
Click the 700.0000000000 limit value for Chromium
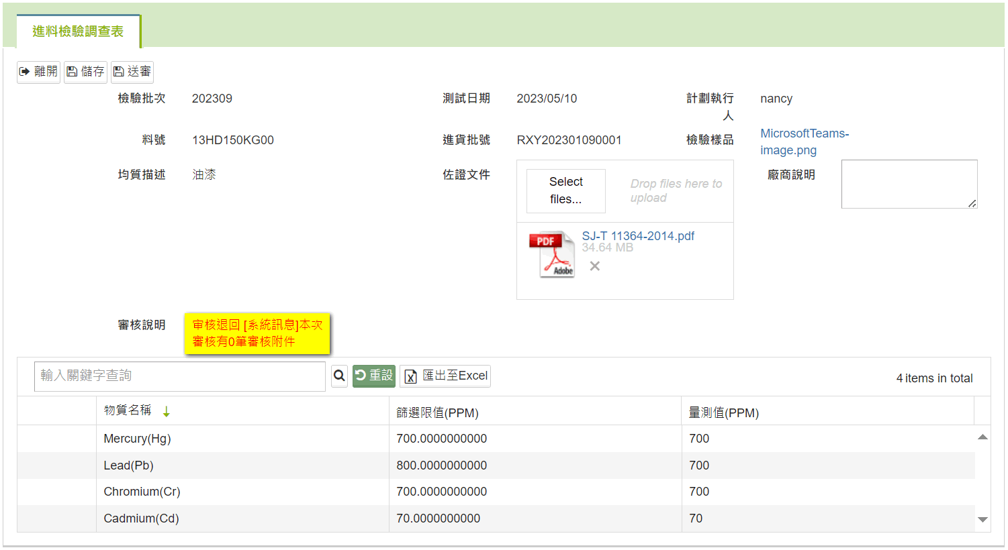(x=442, y=492)
